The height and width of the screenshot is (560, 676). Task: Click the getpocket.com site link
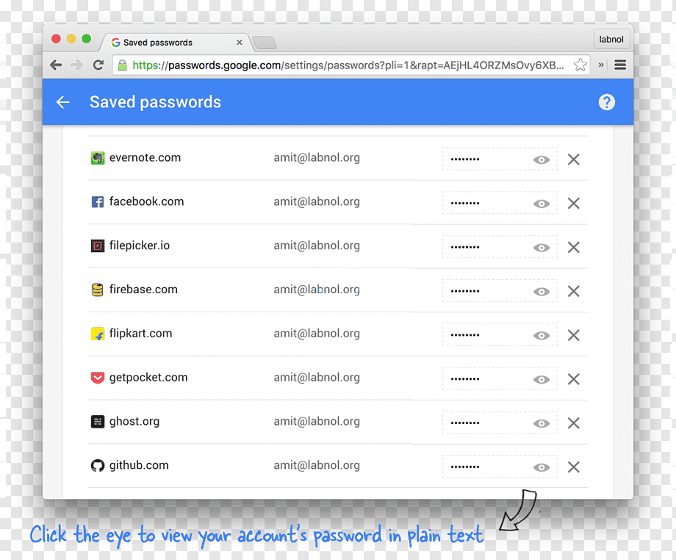(x=148, y=377)
